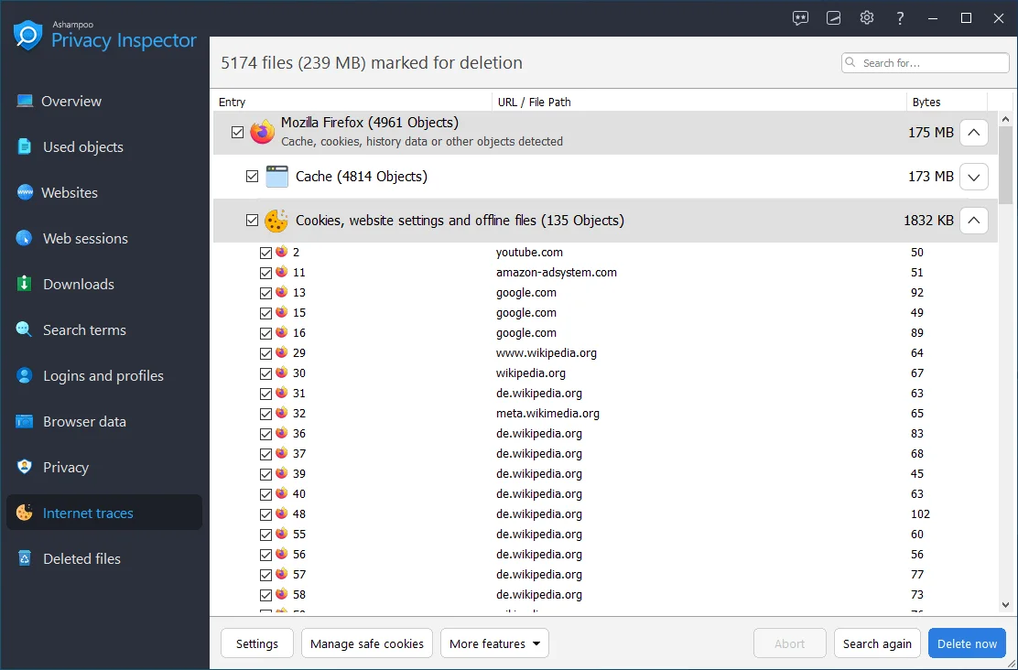
Task: Open the Overview section icon
Action: [x=27, y=101]
